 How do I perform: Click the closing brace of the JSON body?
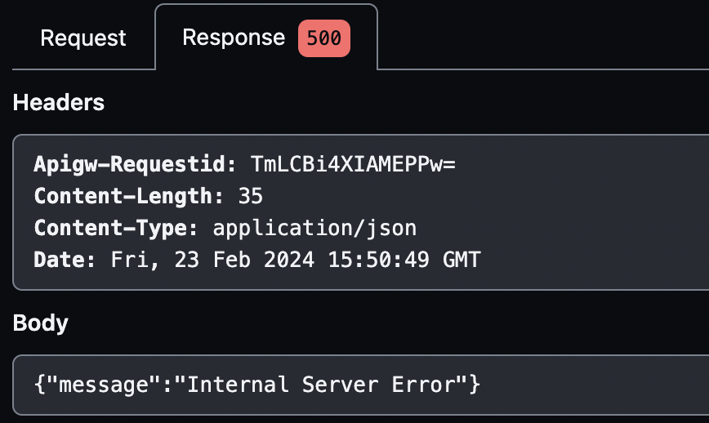475,384
